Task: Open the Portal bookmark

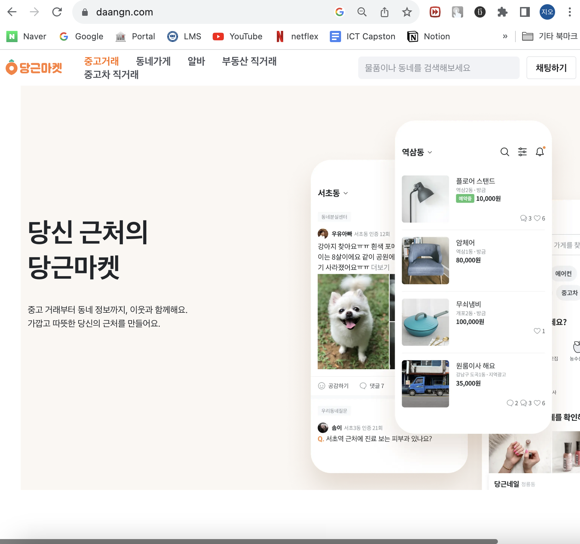Action: (135, 37)
